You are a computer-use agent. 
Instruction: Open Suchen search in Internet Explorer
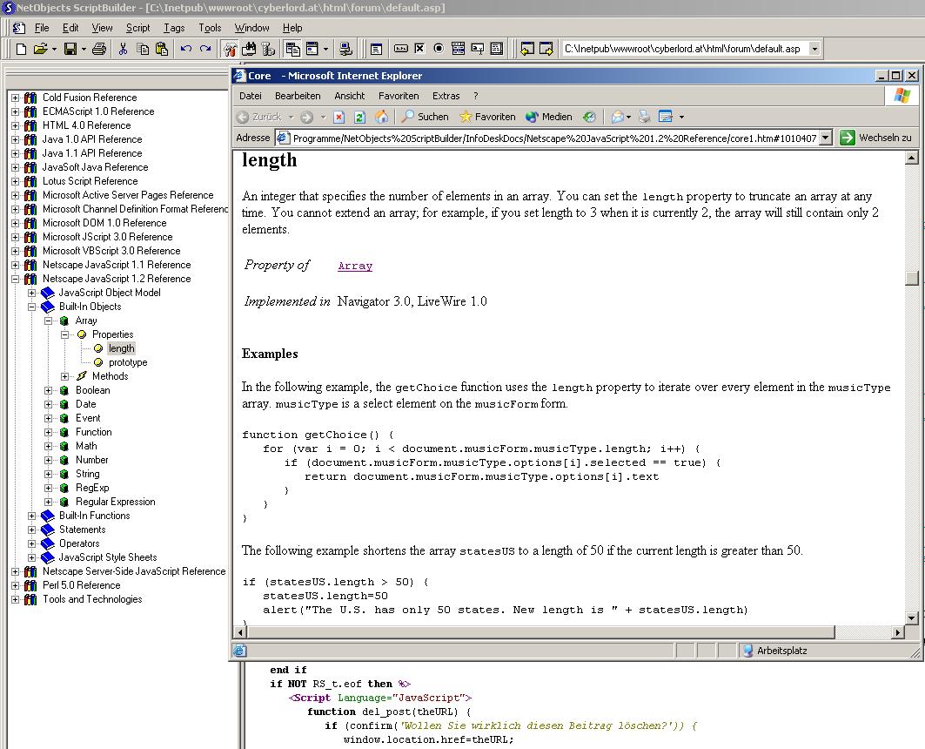(425, 117)
